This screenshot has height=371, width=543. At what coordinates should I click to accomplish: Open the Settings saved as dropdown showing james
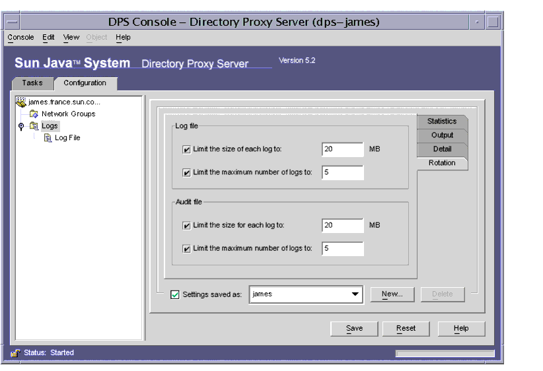[306, 294]
